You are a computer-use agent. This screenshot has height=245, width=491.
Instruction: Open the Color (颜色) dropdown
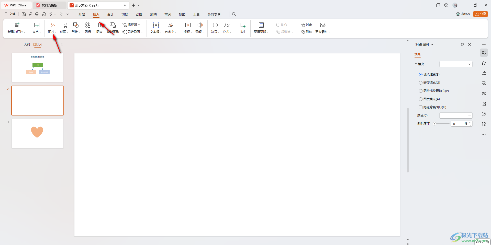coord(456,115)
